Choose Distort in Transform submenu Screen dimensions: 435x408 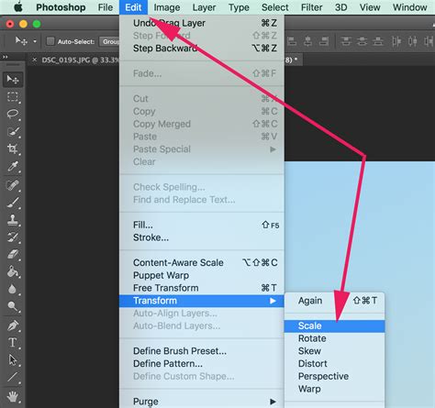[335, 364]
